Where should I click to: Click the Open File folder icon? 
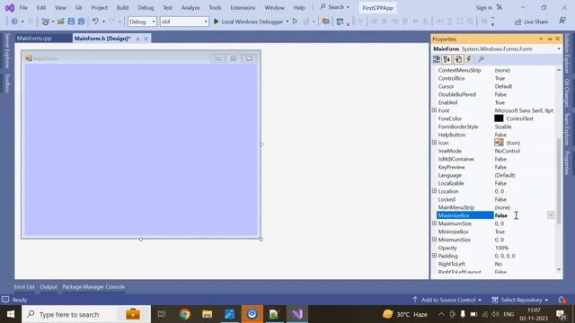pos(61,22)
